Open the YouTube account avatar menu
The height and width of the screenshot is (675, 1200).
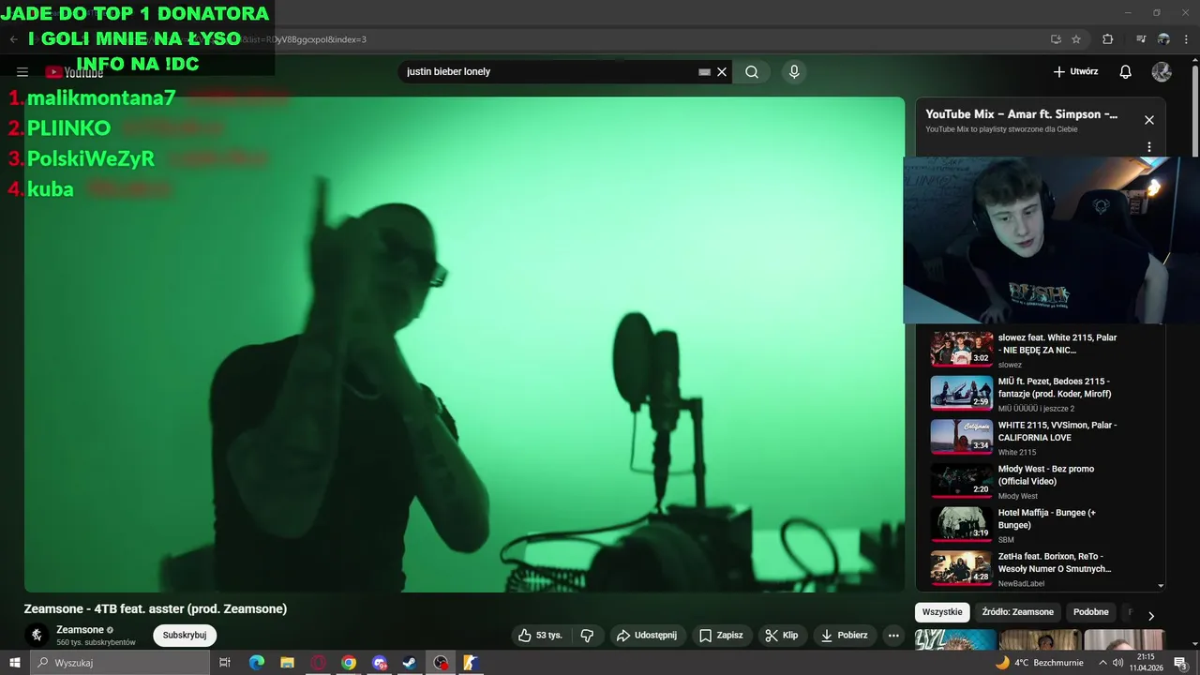click(1162, 72)
